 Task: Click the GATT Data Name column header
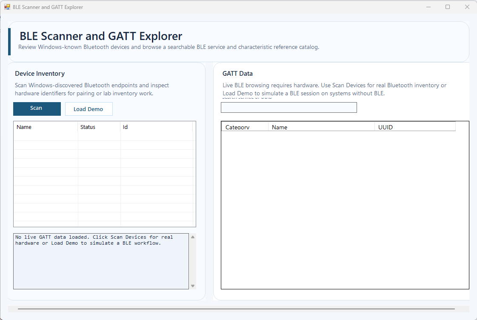[321, 127]
